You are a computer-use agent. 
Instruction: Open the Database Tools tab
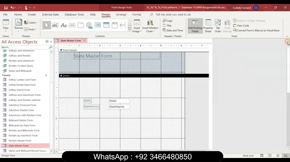tap(75, 14)
